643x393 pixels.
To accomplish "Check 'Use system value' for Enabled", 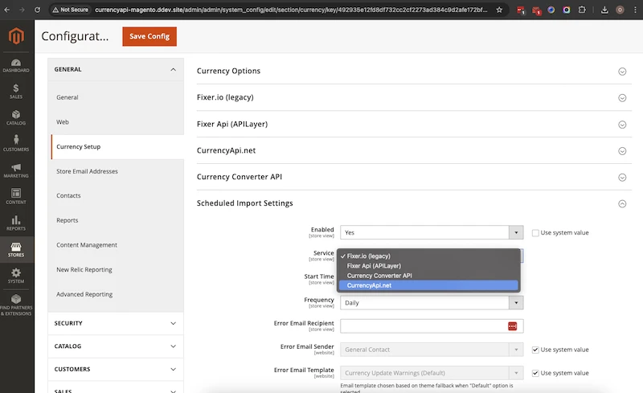I will click(x=535, y=233).
